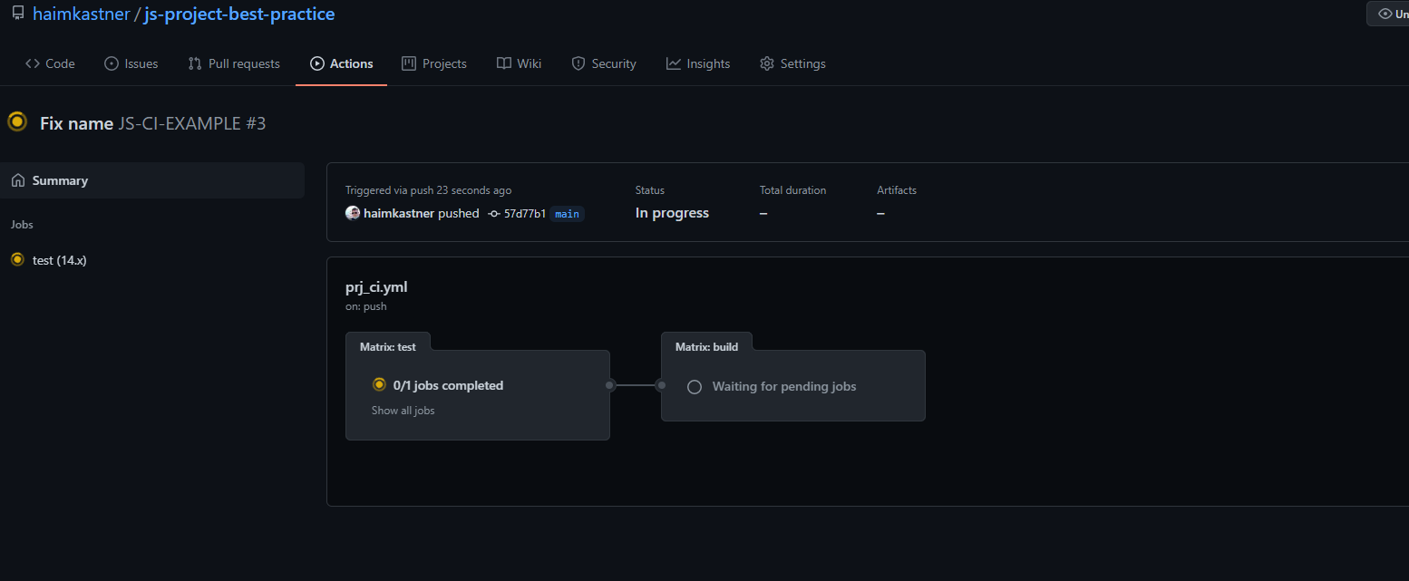Open the Security tab

pyautogui.click(x=604, y=63)
